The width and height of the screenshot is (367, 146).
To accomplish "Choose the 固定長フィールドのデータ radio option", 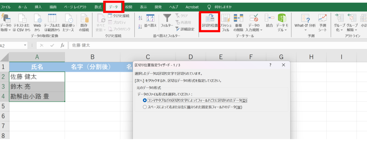I will (145, 107).
